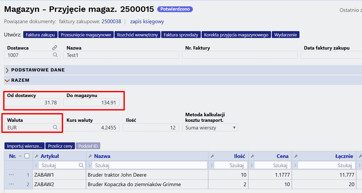Click wrench icon on Nazwa column header
The image size is (362, 193).
pyautogui.click(x=90, y=156)
